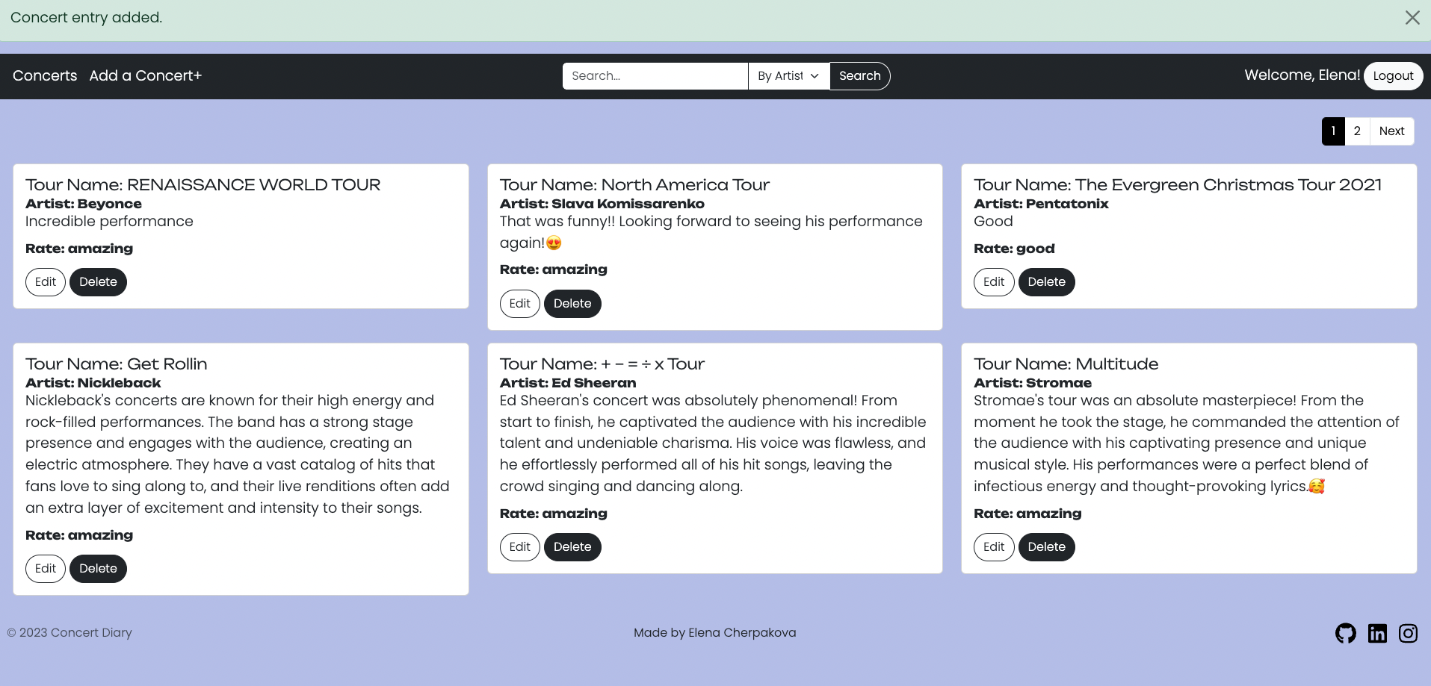
Task: Click the 'Concert entry added.' message text
Action: [x=86, y=18]
